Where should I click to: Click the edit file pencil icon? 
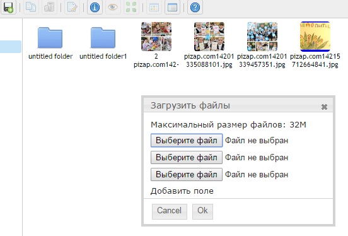pyautogui.click(x=72, y=8)
